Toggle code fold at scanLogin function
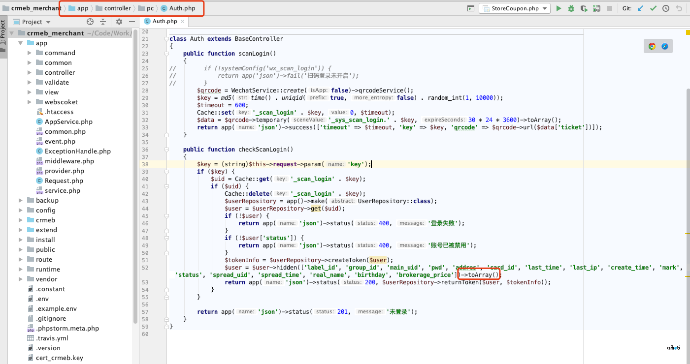 167,54
